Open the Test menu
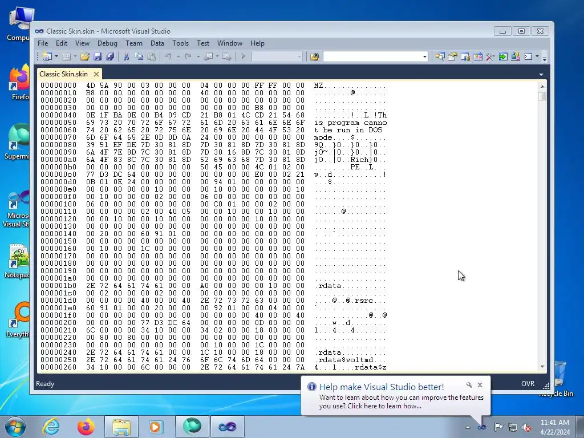This screenshot has height=438, width=584. 203,43
